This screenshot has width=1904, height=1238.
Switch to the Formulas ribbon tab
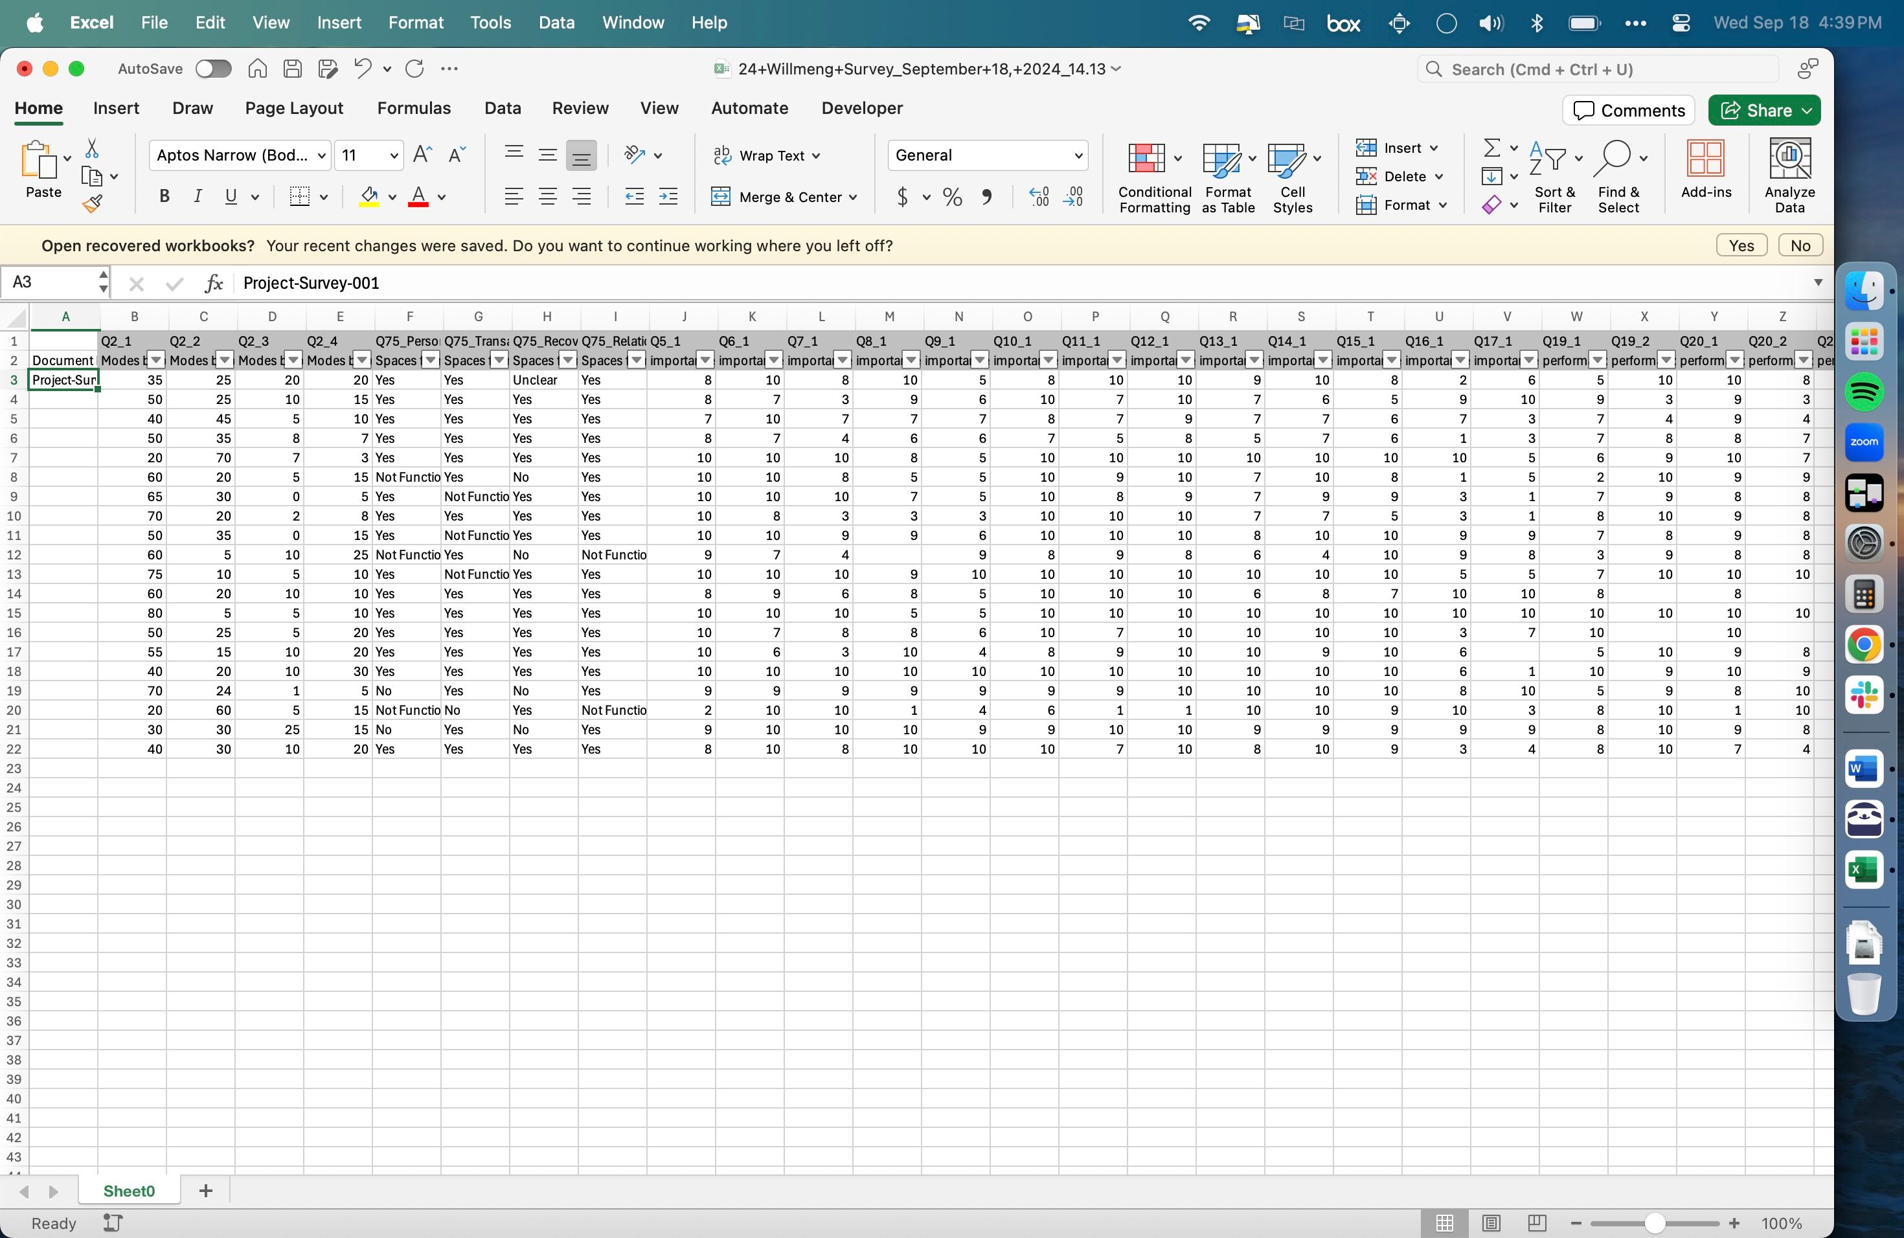[414, 108]
